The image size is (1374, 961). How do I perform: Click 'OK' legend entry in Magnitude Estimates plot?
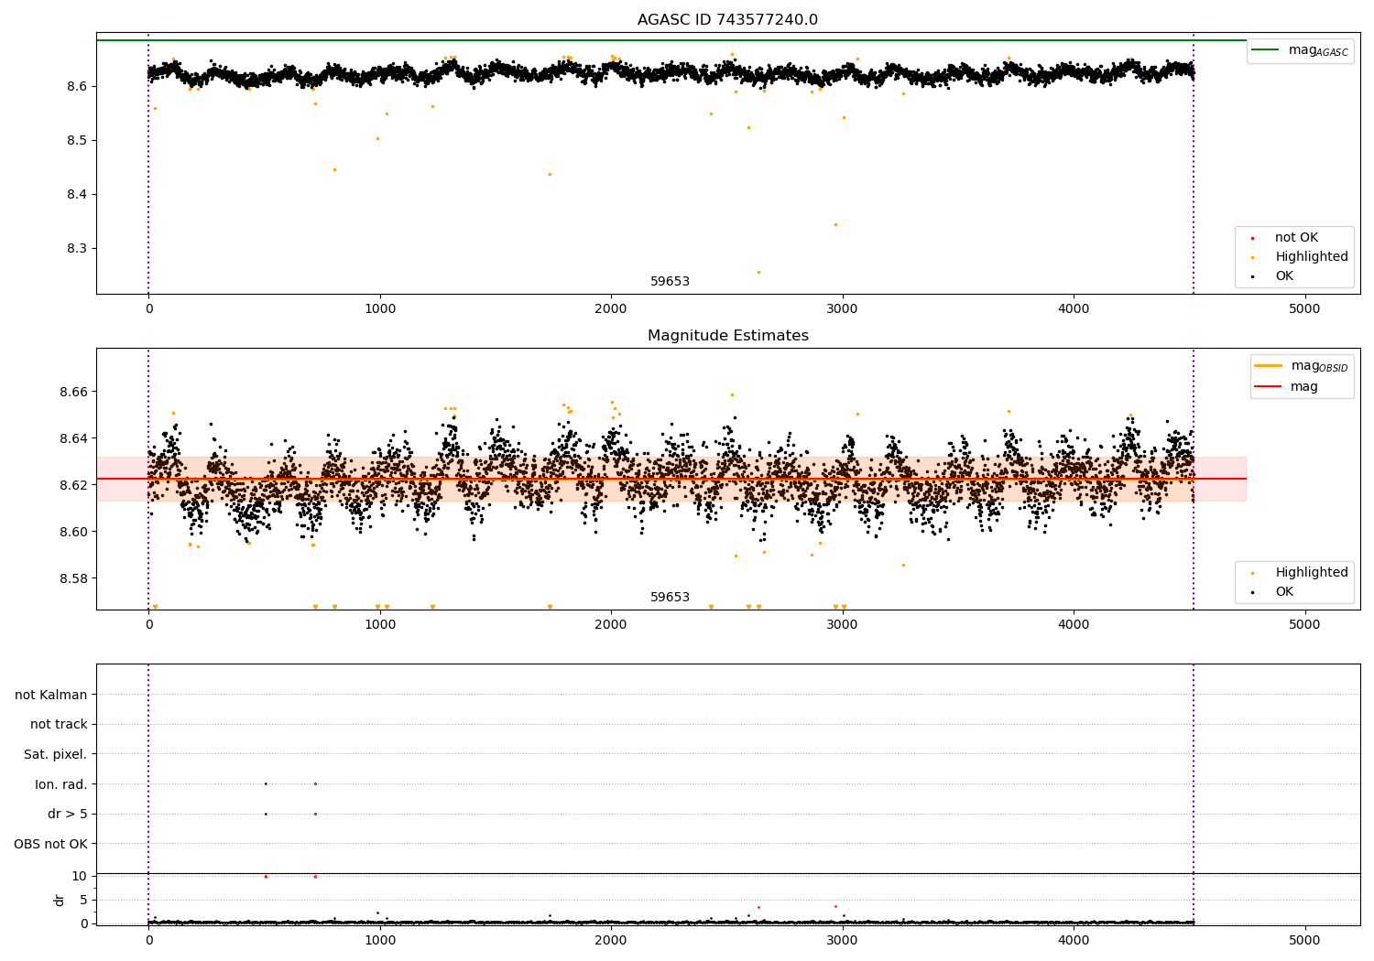(1284, 592)
